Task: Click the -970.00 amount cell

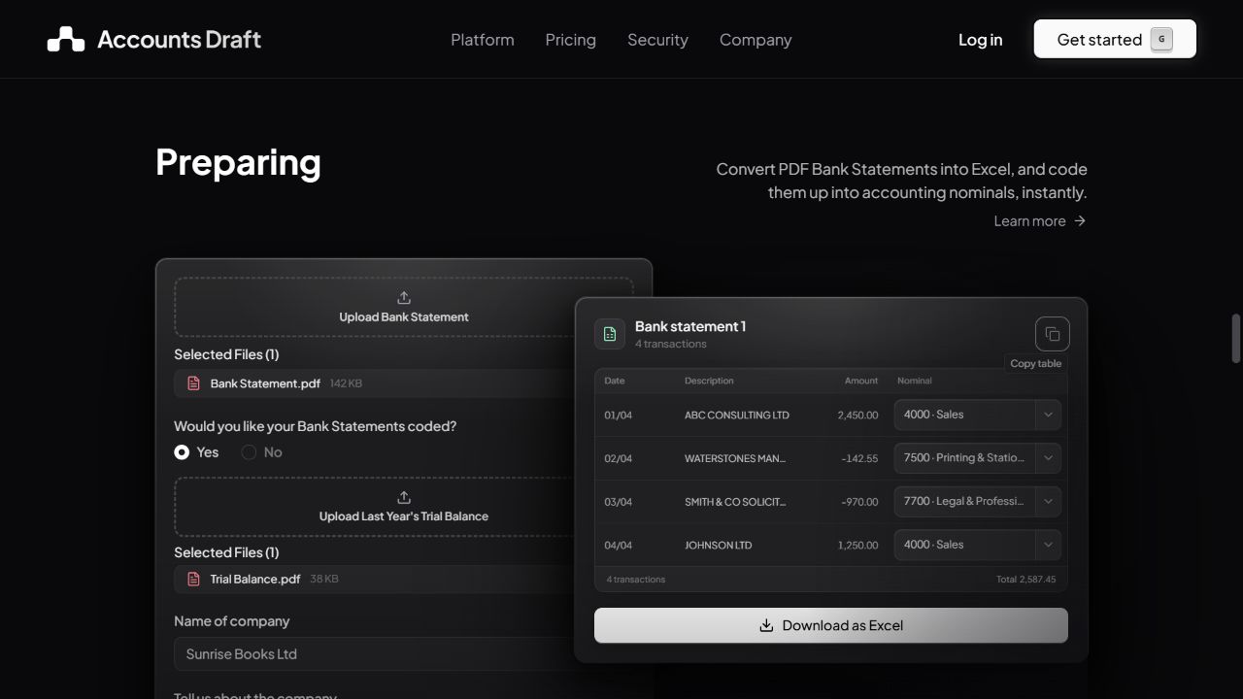Action: pos(859,502)
